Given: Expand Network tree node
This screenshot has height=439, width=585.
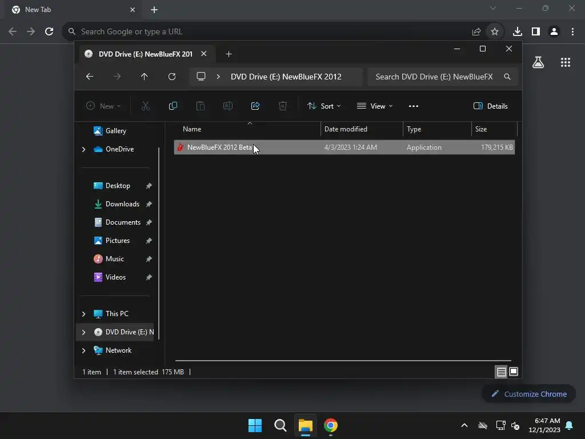Looking at the screenshot, I should (x=83, y=350).
